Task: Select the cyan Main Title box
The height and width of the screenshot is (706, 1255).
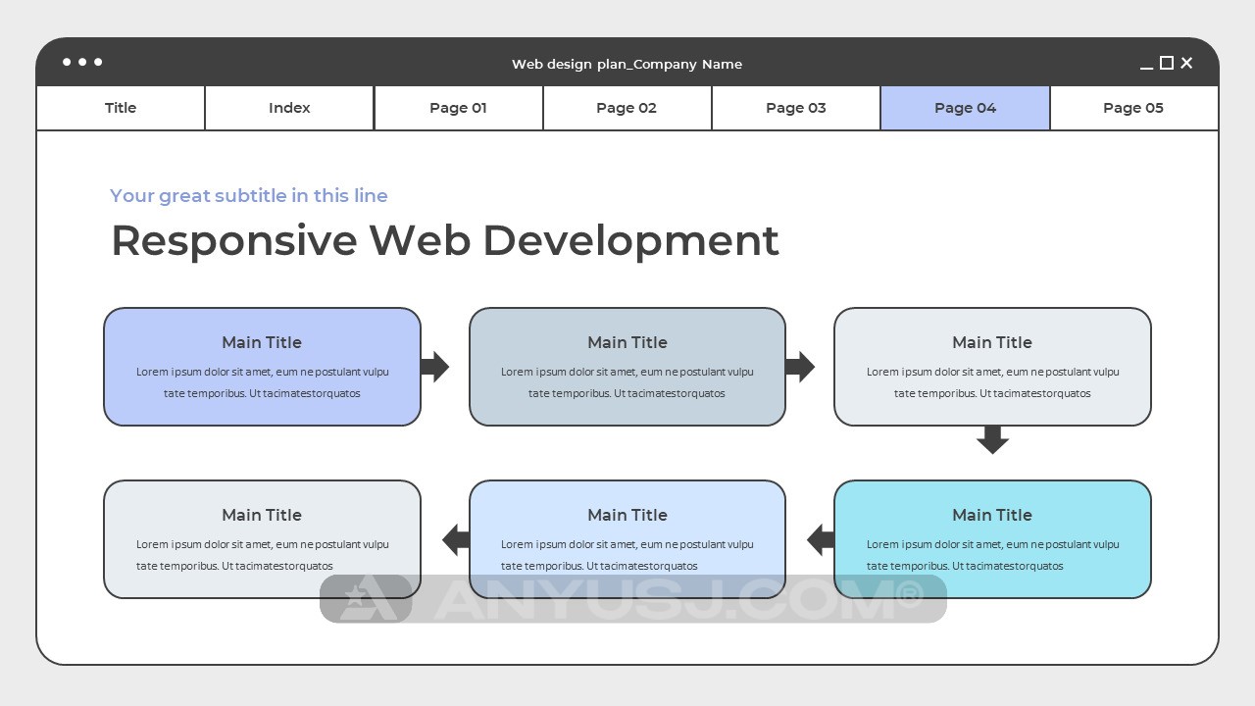Action: point(992,539)
